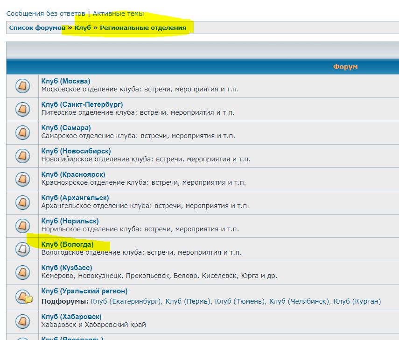The height and width of the screenshot is (340, 399).
Task: Go to Список форумов in breadcrumb
Action: (37, 28)
